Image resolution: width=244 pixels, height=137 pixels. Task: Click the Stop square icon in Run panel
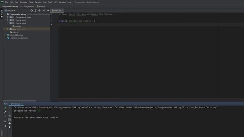click(x=5, y=116)
